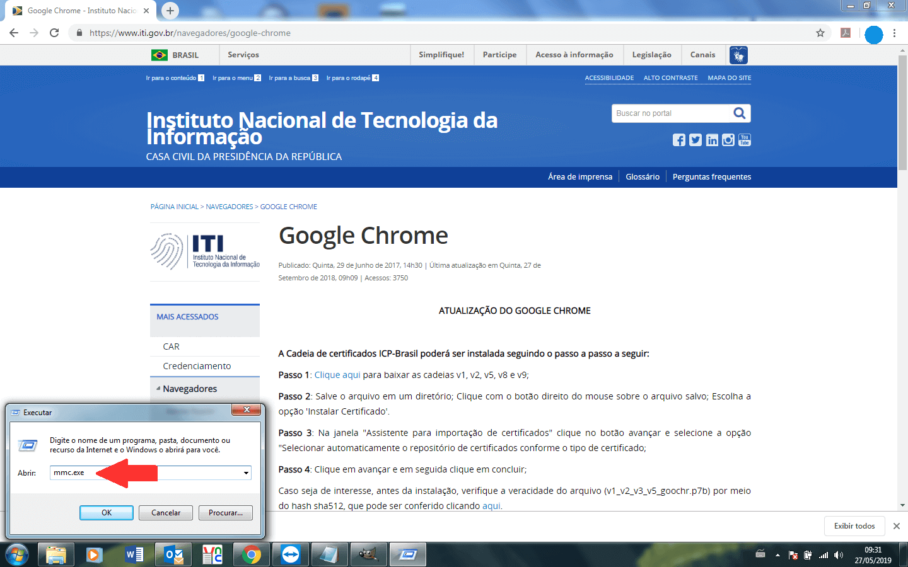Close the downloads bar

896,526
